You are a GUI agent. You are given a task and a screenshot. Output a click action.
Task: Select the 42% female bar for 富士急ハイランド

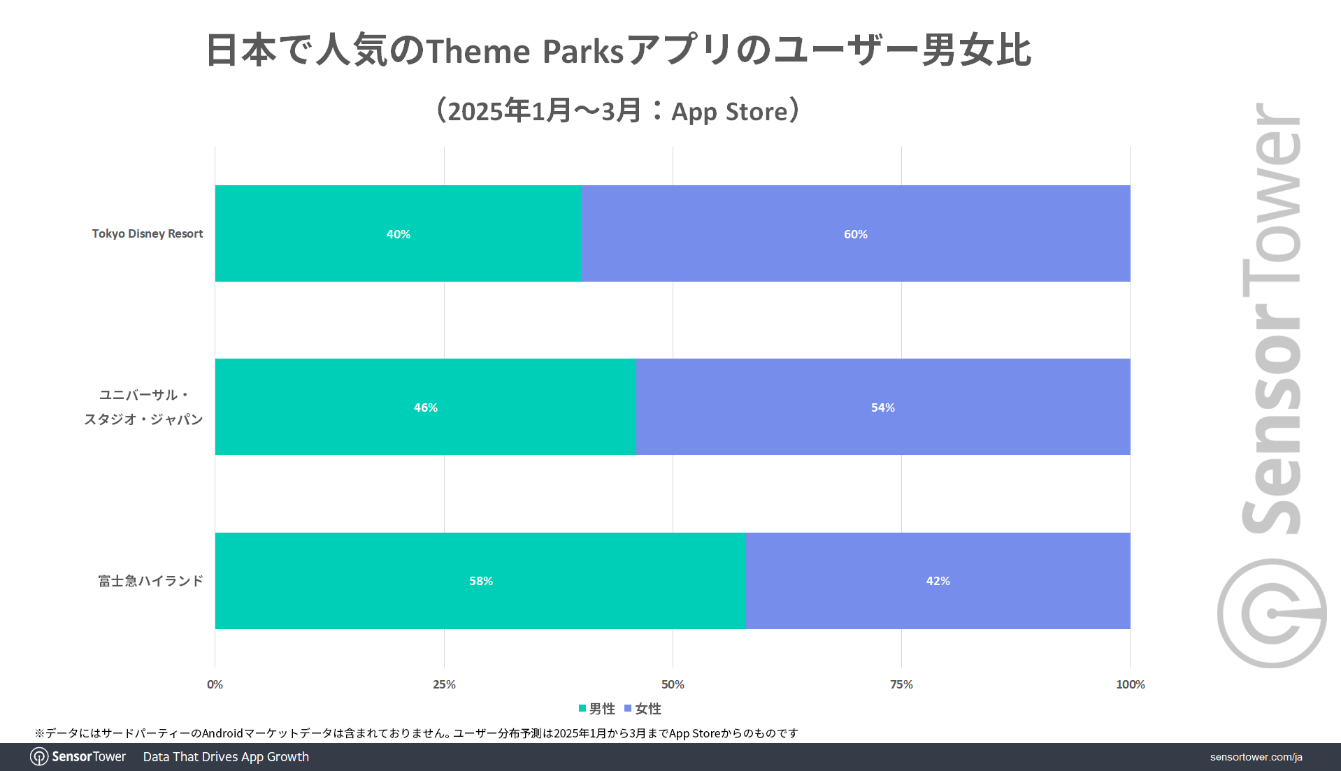point(938,581)
